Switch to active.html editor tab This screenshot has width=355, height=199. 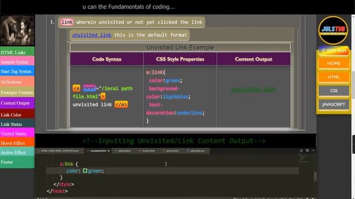tap(172, 151)
